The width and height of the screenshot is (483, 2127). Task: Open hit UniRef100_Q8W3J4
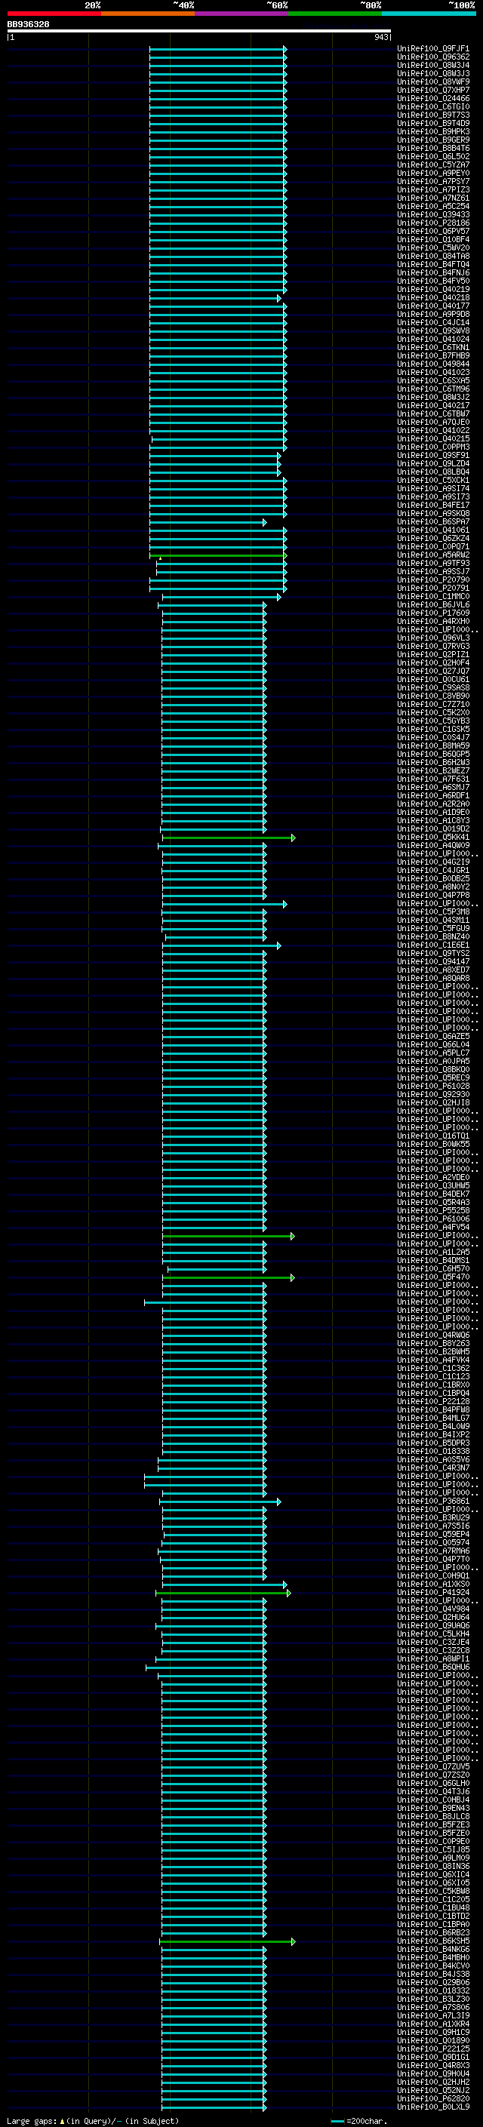coord(433,65)
